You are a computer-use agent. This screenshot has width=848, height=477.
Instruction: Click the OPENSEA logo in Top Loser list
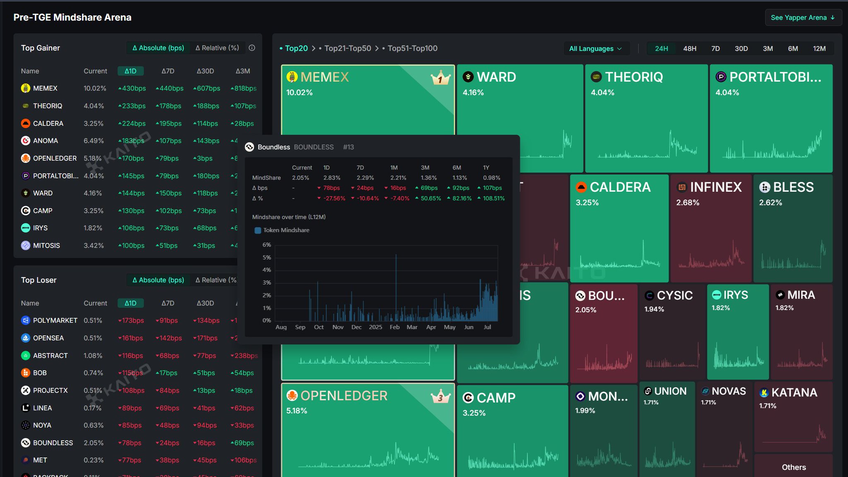[26, 338]
